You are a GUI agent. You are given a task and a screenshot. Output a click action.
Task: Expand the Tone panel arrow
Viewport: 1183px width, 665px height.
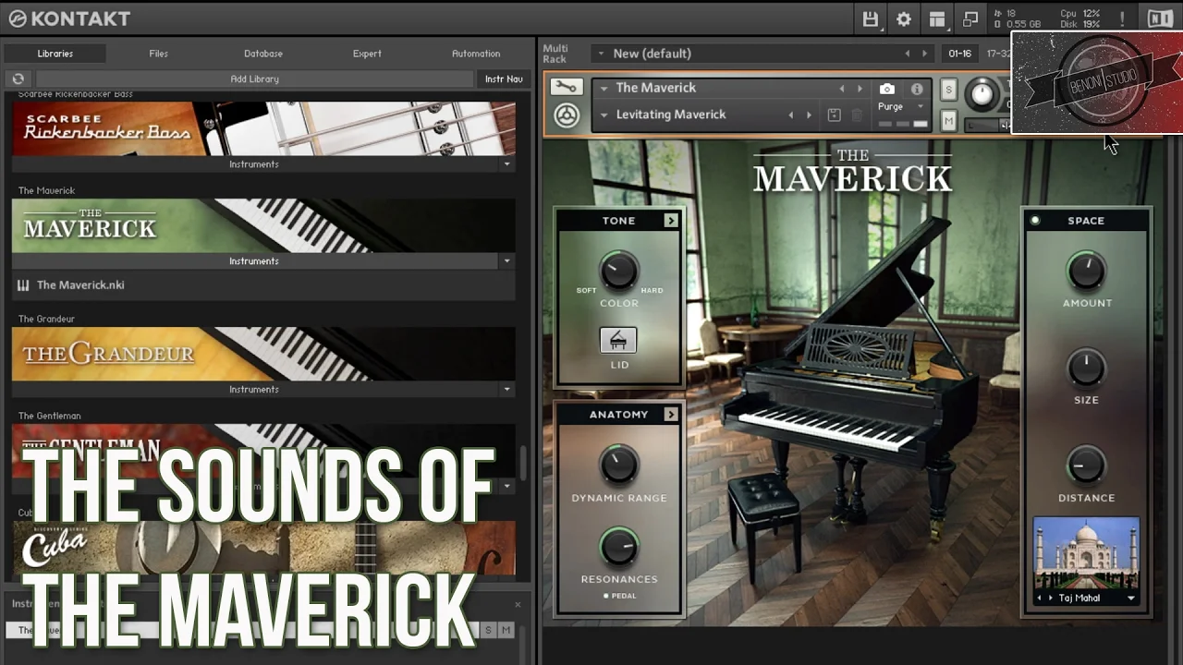tap(671, 221)
